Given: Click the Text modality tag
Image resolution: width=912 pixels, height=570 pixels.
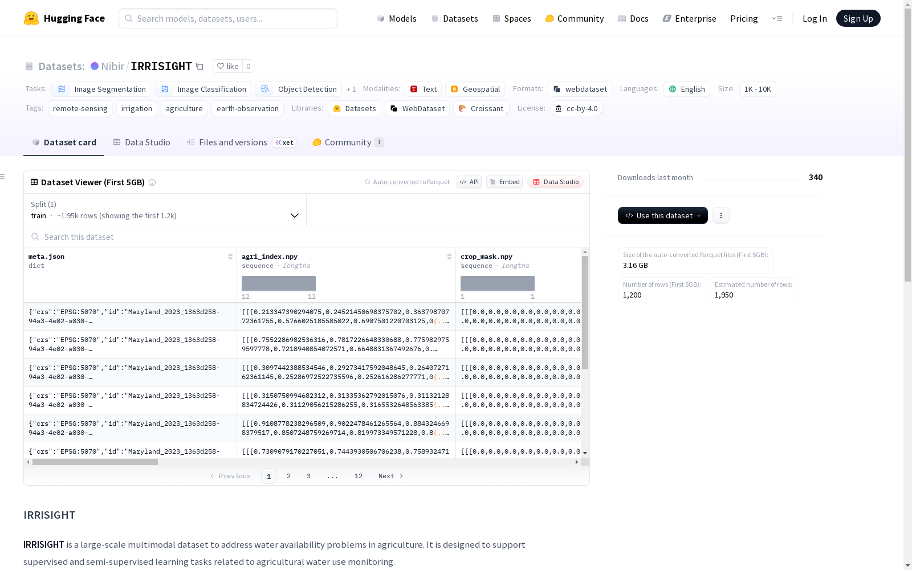Looking at the screenshot, I should tap(424, 89).
